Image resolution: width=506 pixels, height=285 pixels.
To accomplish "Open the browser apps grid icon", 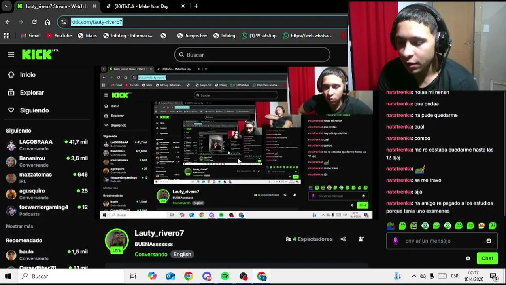I will pos(7,36).
